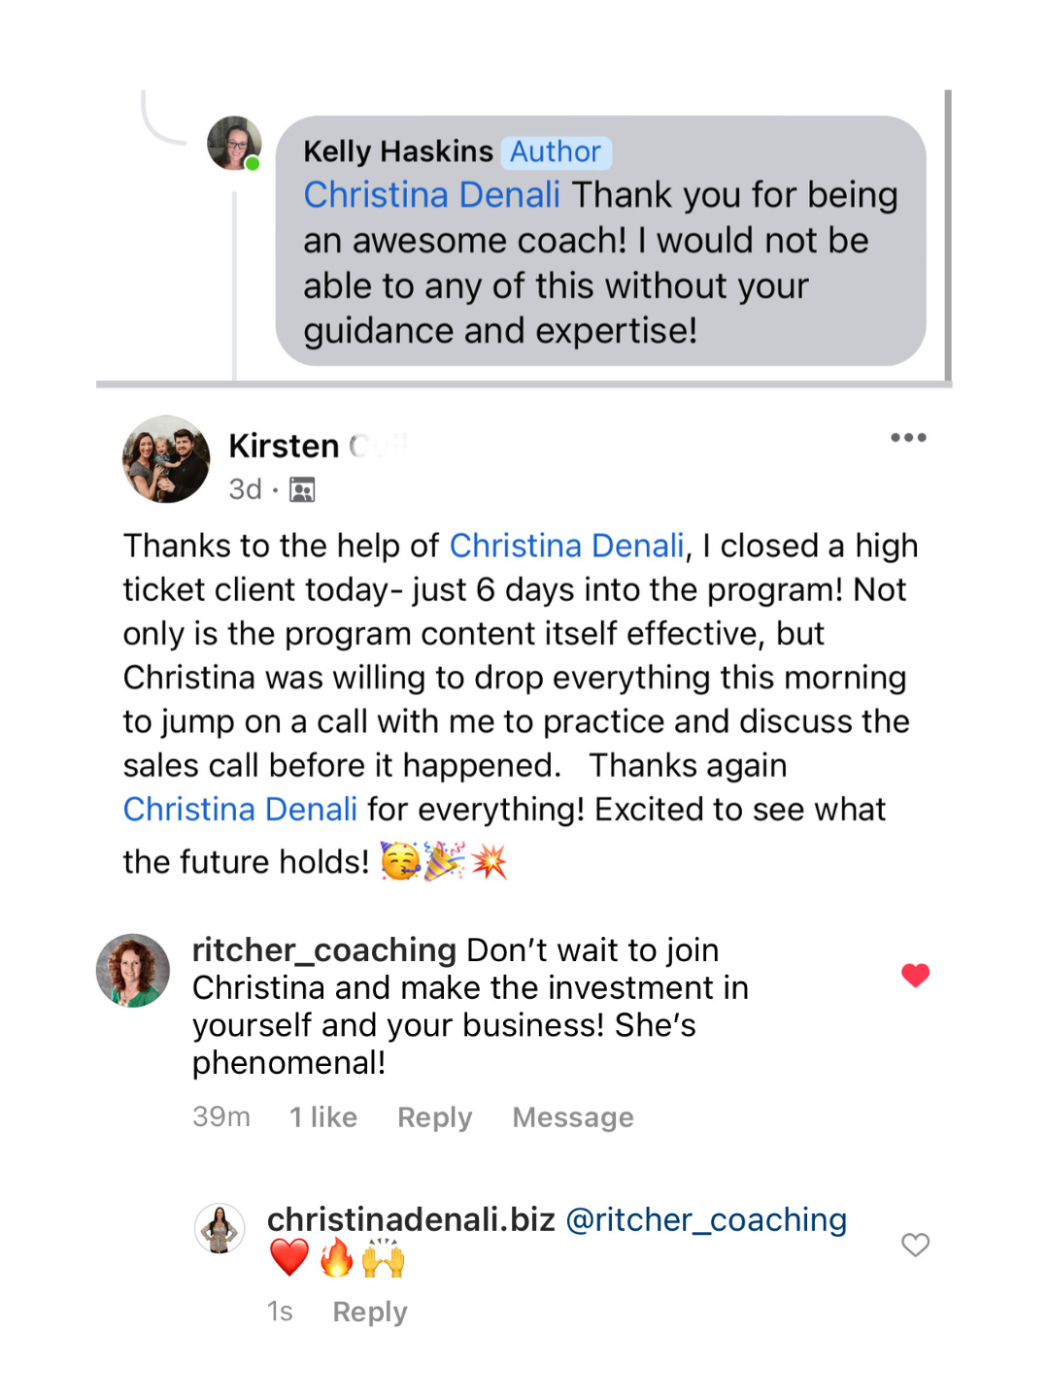Click the Kelly Haskins name
This screenshot has height=1398, width=1049.
point(398,151)
